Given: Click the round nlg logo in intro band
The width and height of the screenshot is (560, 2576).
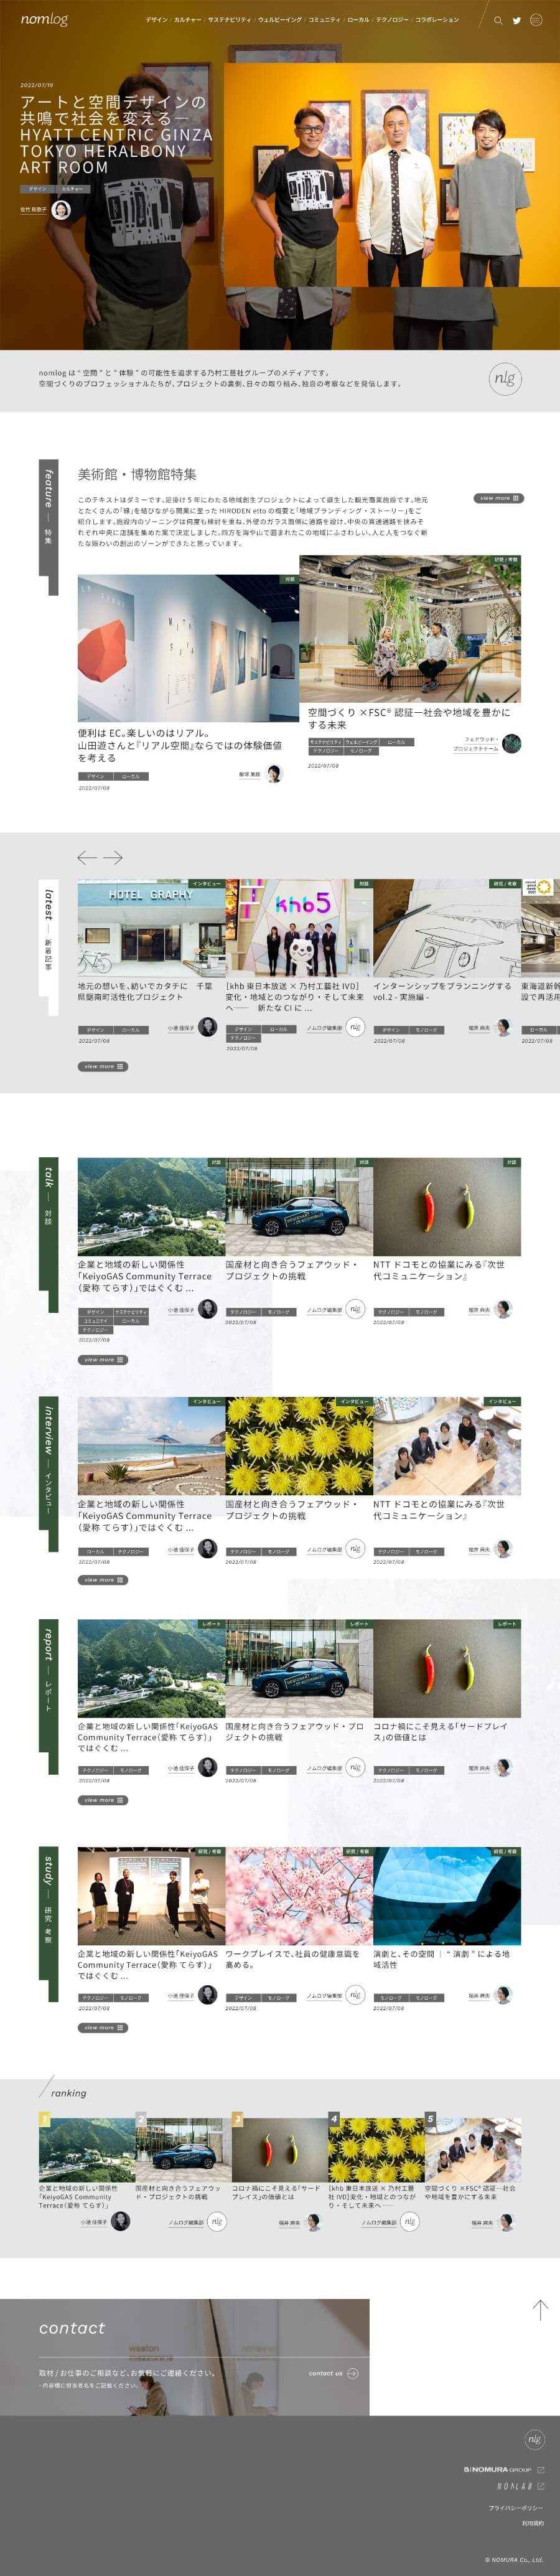Looking at the screenshot, I should click(505, 378).
